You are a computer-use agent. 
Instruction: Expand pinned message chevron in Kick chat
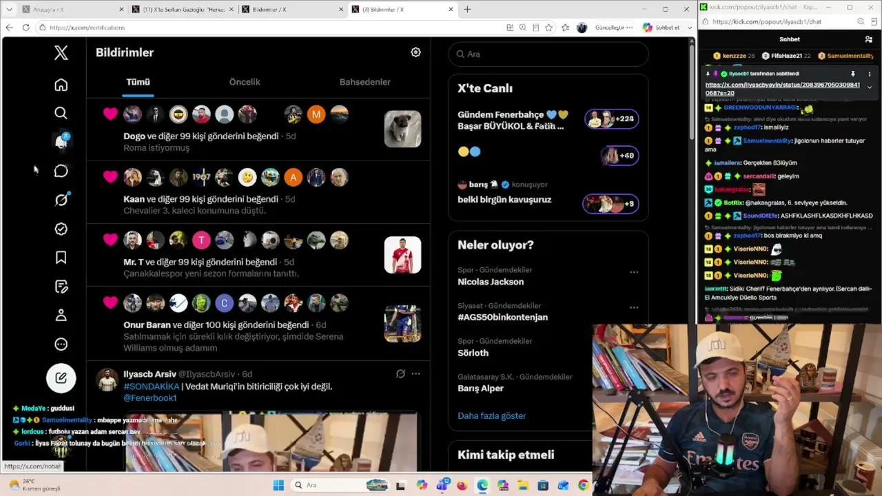(869, 87)
